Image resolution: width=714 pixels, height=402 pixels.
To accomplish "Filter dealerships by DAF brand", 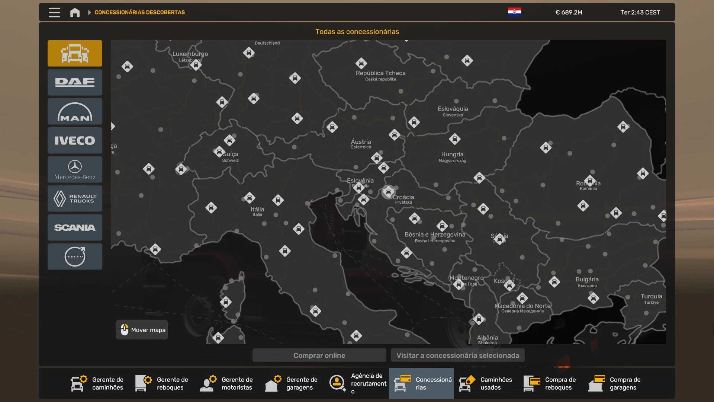I will coord(75,82).
